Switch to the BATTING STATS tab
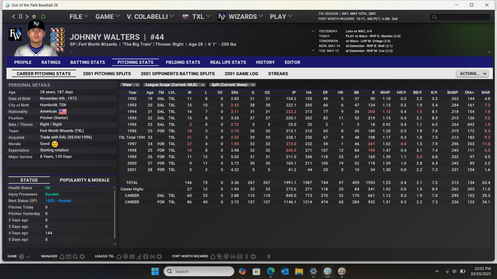The width and height of the screenshot is (497, 279). tap(87, 62)
